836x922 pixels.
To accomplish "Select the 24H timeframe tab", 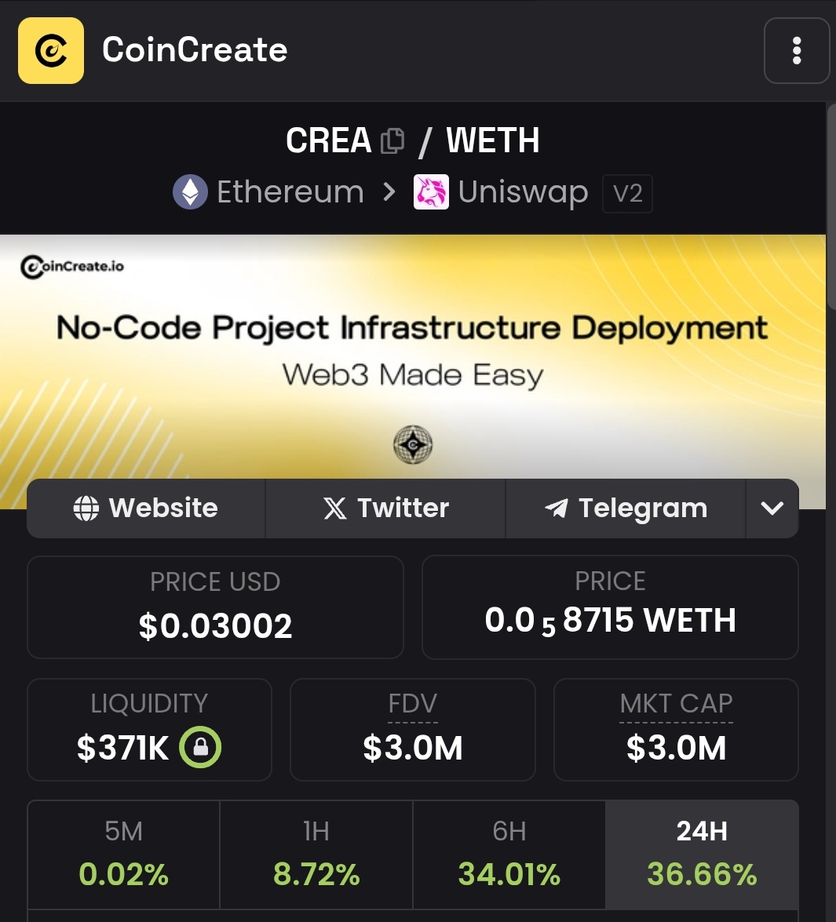I will (702, 855).
